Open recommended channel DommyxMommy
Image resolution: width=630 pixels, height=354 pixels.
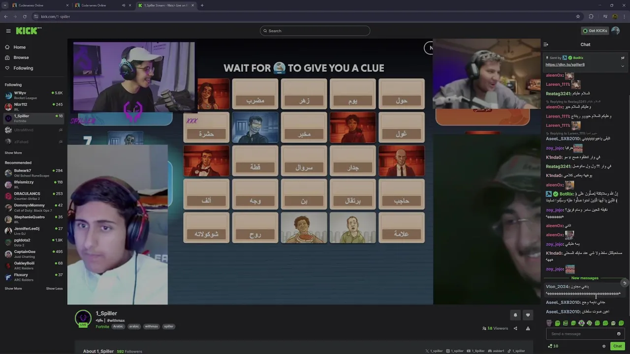(33, 207)
